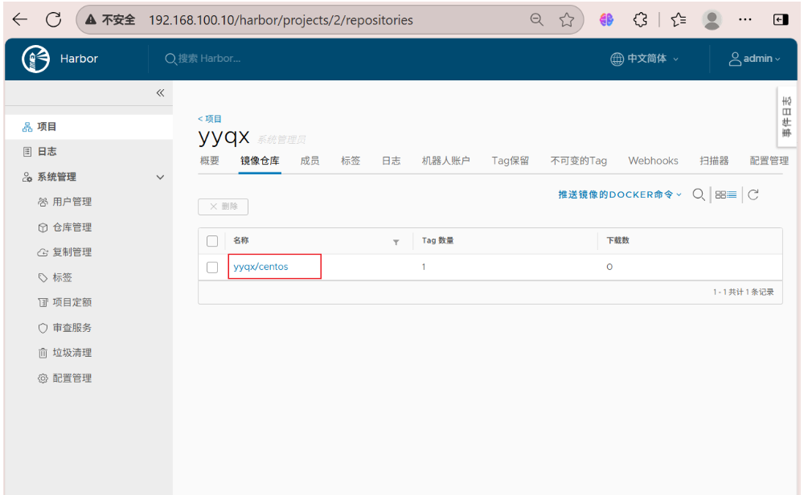Open the project 配置管理 tab
This screenshot has width=804, height=495.
pos(769,161)
